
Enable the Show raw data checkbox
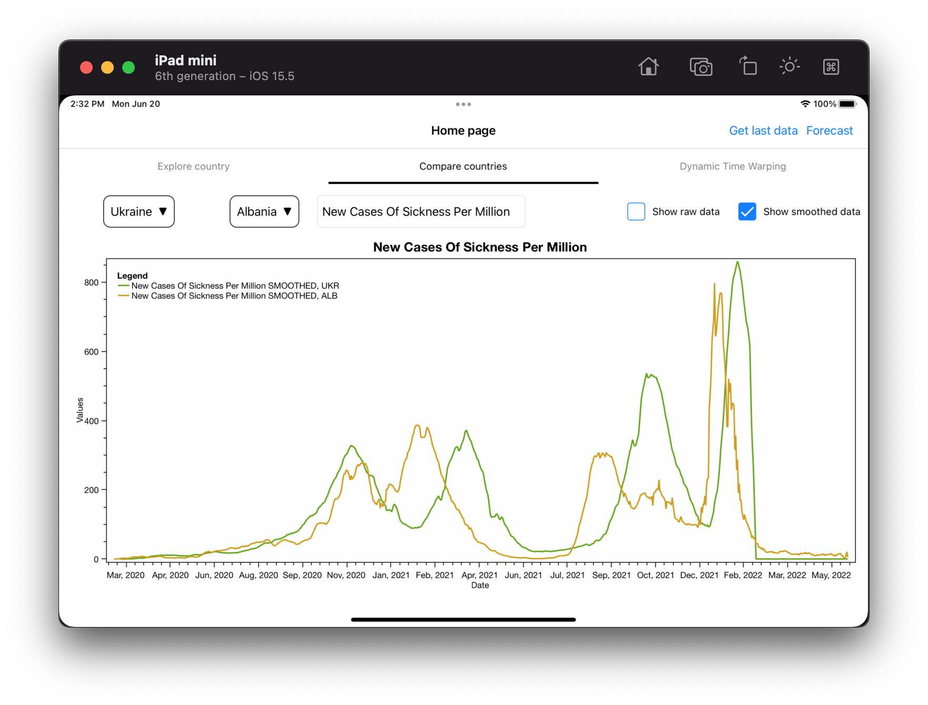[636, 211]
